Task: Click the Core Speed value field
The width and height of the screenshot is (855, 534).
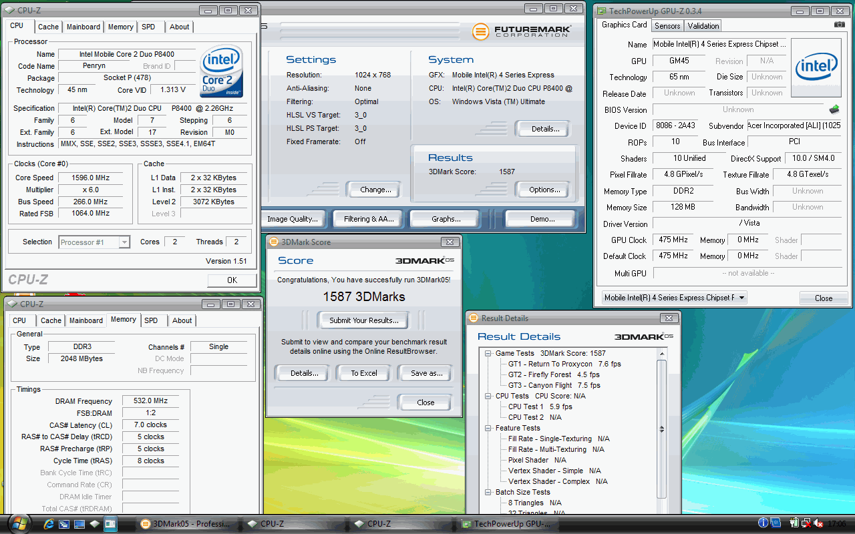Action: pyautogui.click(x=90, y=178)
